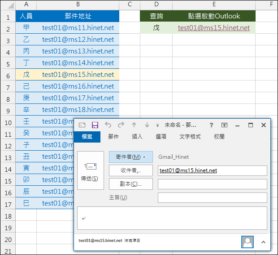Viewport: 278px width, 255px height.
Task: Switch to the 校閱 tab
Action: pos(219,137)
